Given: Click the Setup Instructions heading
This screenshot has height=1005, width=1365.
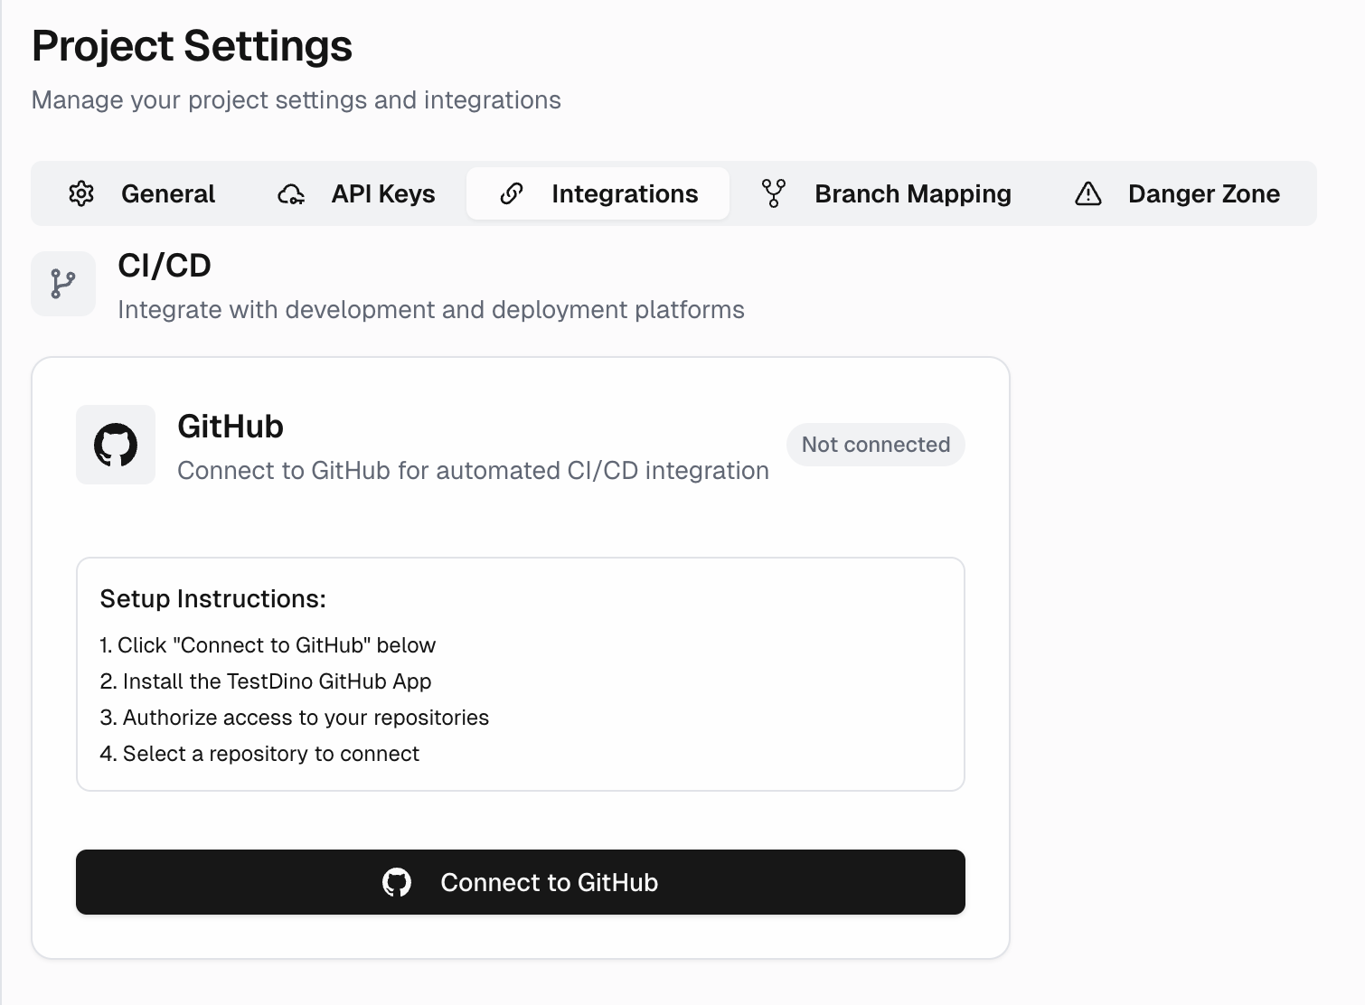Looking at the screenshot, I should pyautogui.click(x=212, y=598).
